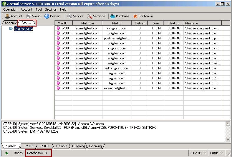The image size is (232, 157).
Task: Switch to the Account tab in left panel
Action: click(x=10, y=23)
